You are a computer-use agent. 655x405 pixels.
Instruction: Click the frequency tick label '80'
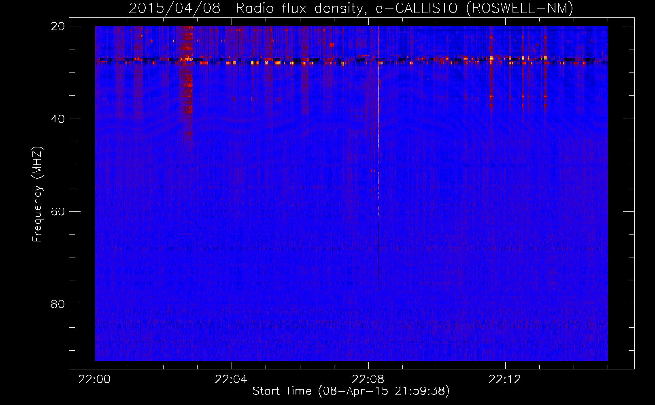click(58, 304)
